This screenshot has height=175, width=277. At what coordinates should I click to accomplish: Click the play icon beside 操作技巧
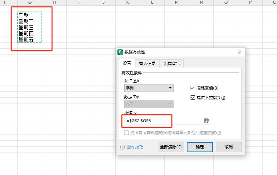coord(123,147)
